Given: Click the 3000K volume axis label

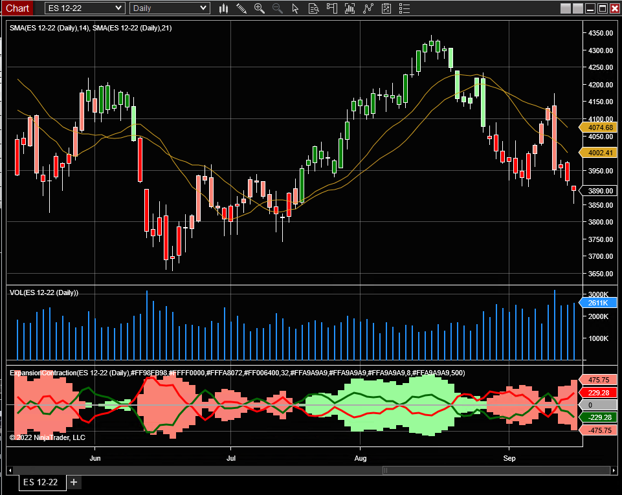Looking at the screenshot, I should click(598, 294).
